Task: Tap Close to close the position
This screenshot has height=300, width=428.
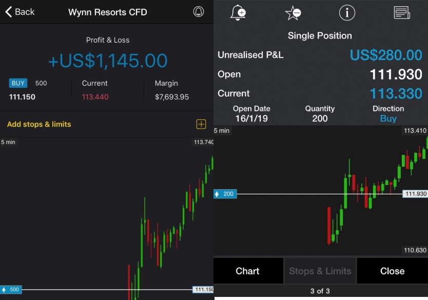Action: tap(393, 271)
